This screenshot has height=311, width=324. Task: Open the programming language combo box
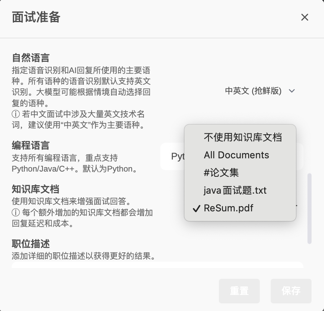click(172, 156)
